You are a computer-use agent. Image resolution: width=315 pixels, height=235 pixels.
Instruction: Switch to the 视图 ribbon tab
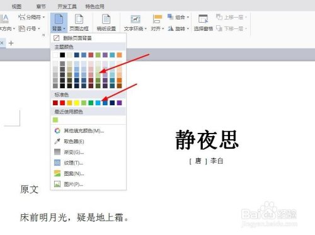tap(16, 6)
